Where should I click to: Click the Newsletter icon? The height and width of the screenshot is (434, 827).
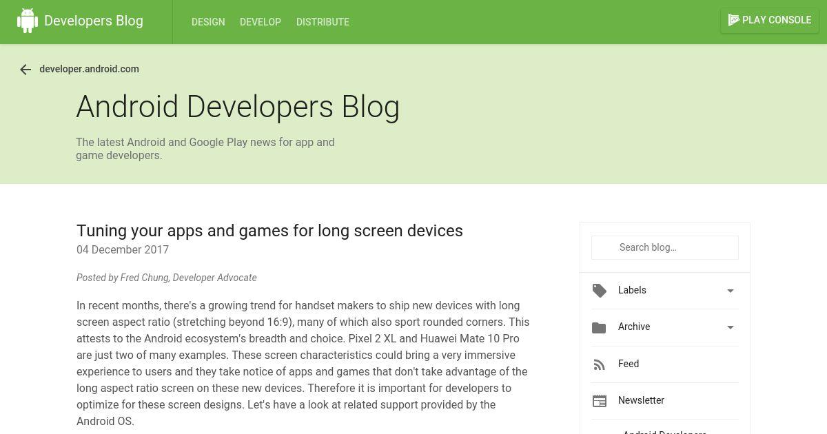click(600, 401)
